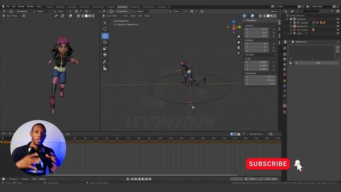Select Light in the outliner
The height and width of the screenshot is (192, 341).
(x=299, y=33)
